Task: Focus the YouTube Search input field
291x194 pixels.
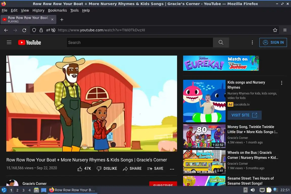Action: (x=140, y=42)
